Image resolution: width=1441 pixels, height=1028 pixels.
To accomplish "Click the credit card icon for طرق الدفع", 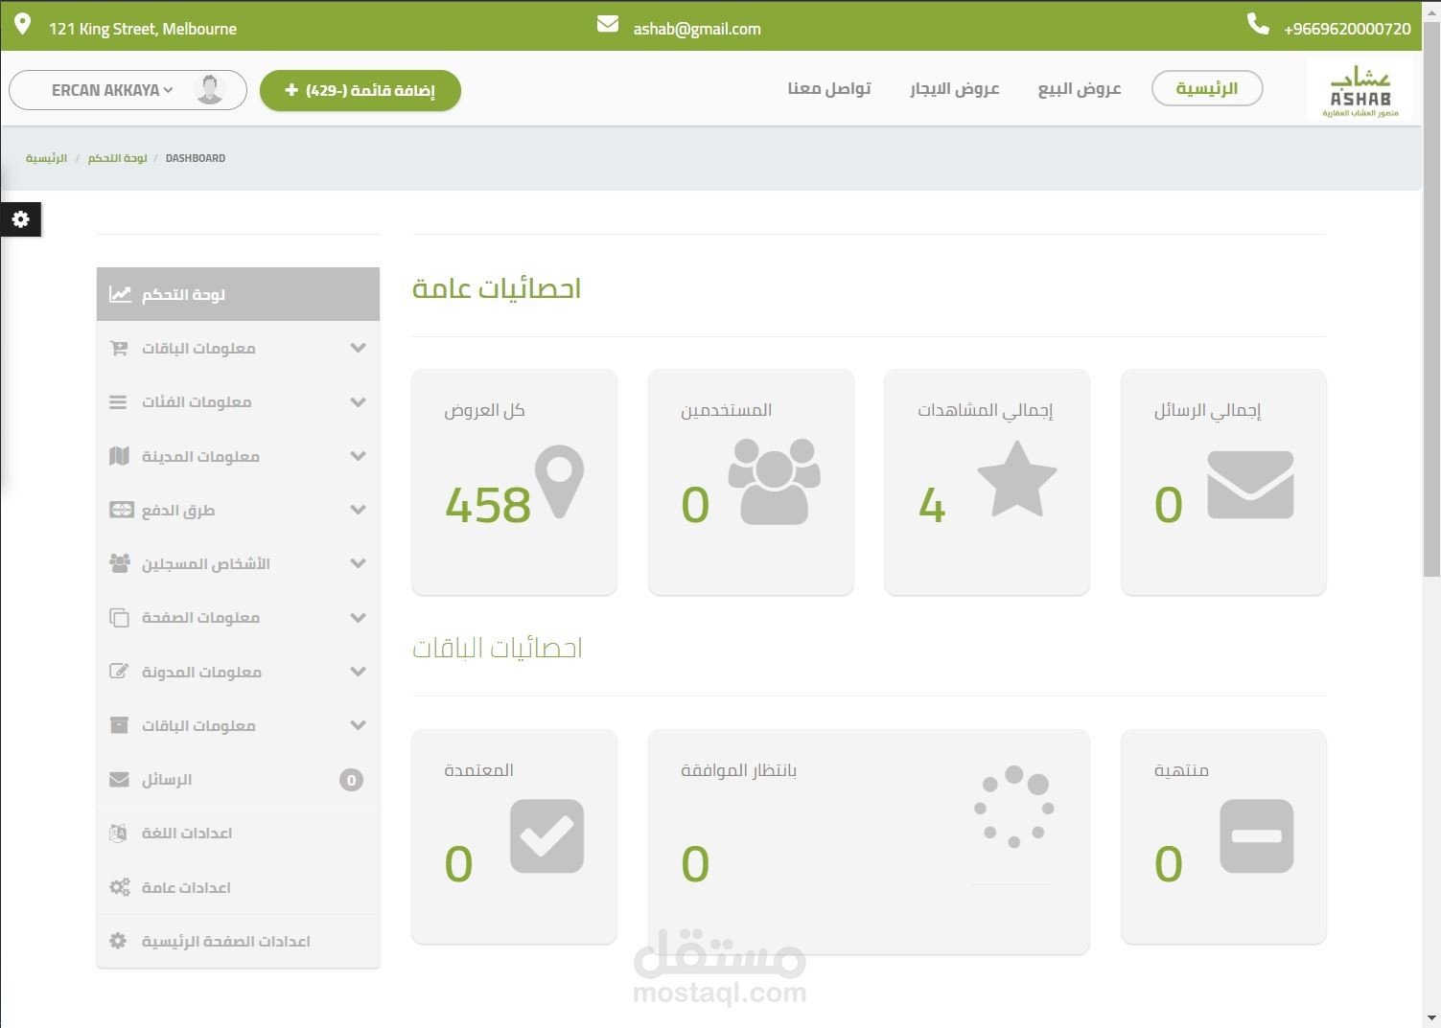I will click(121, 510).
